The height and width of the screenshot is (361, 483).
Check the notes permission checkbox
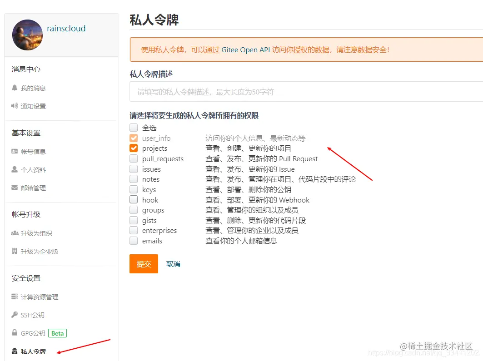(x=134, y=179)
